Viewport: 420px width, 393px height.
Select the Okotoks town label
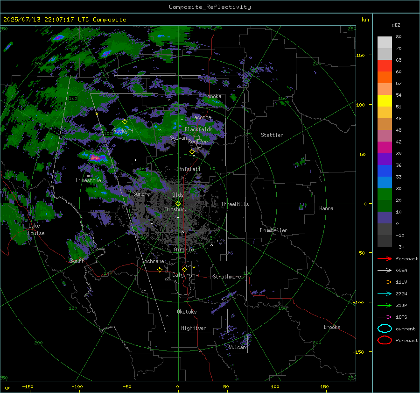(187, 311)
